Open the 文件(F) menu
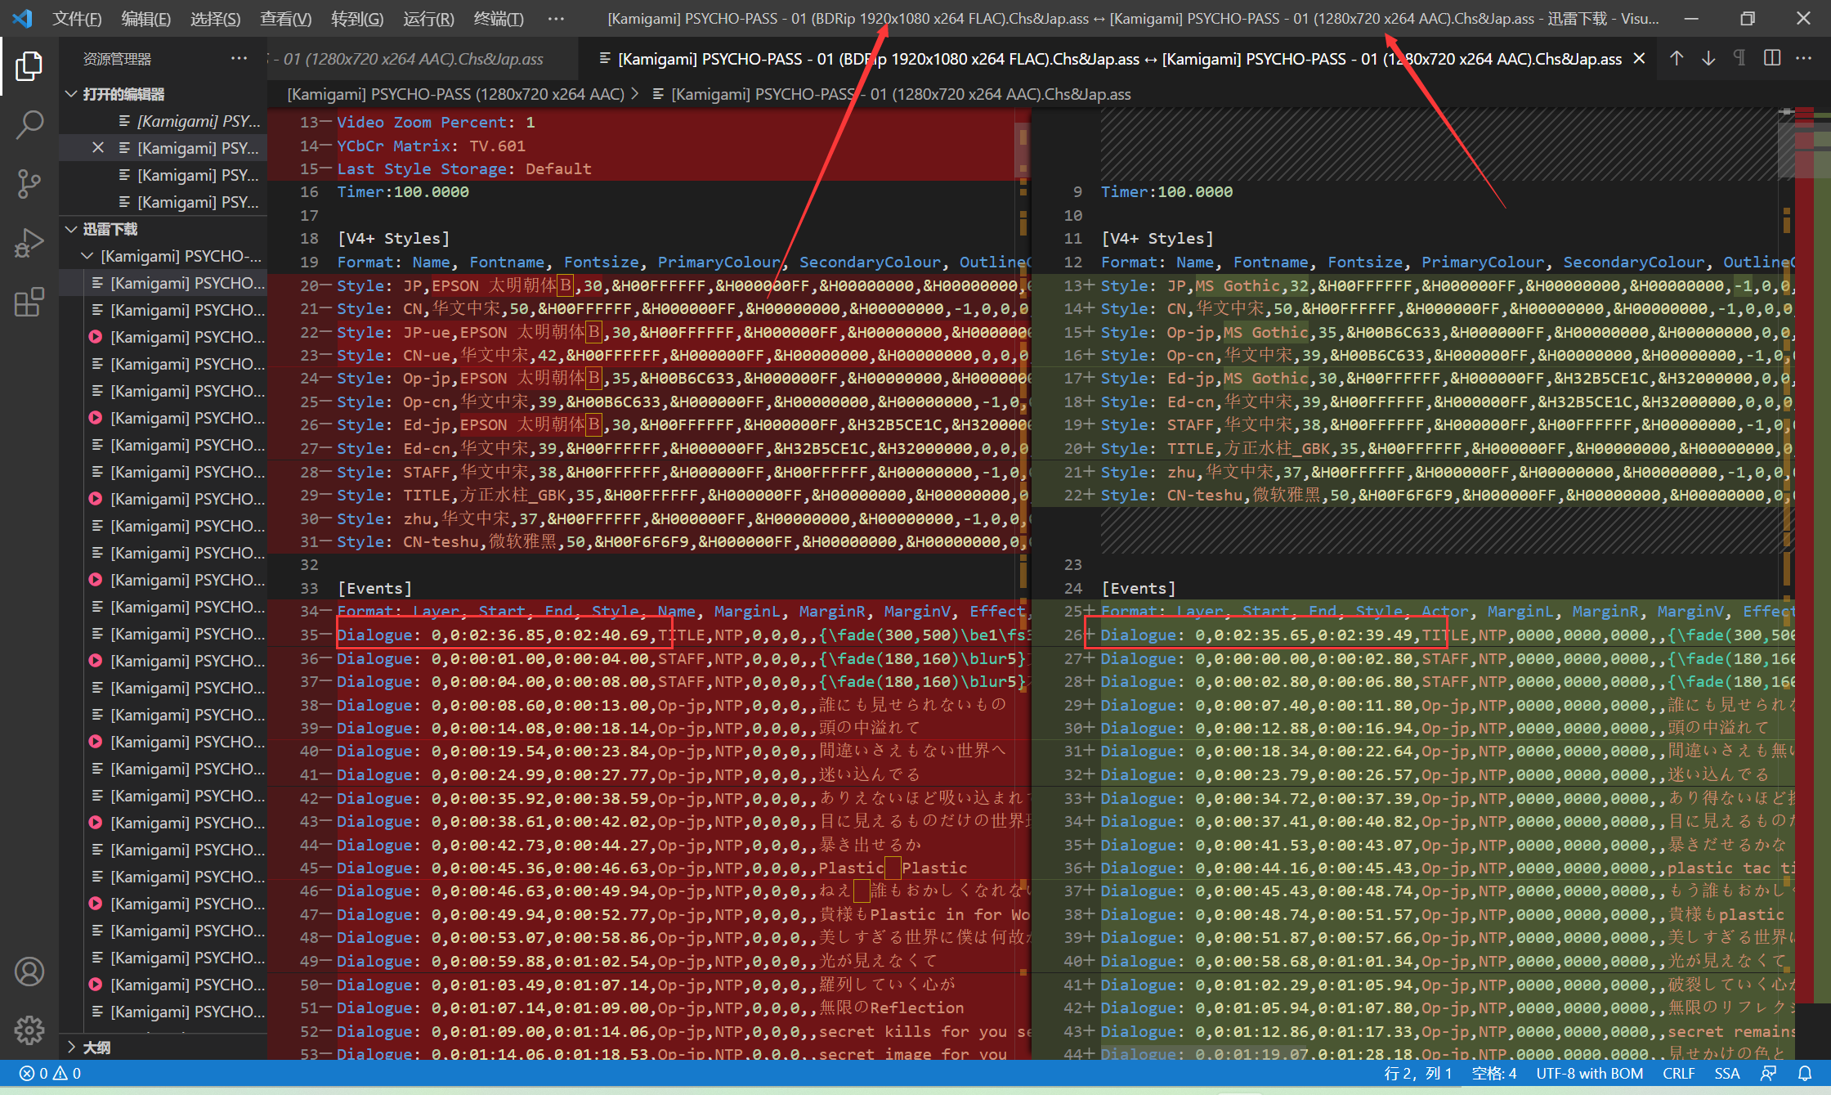The height and width of the screenshot is (1095, 1831). 77,18
